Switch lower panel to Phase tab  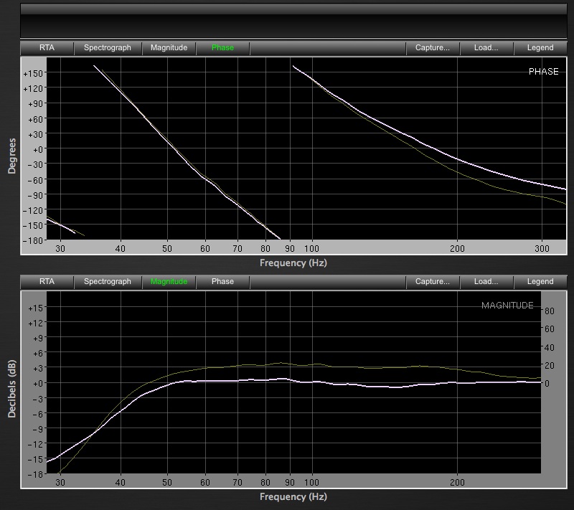[x=222, y=282]
